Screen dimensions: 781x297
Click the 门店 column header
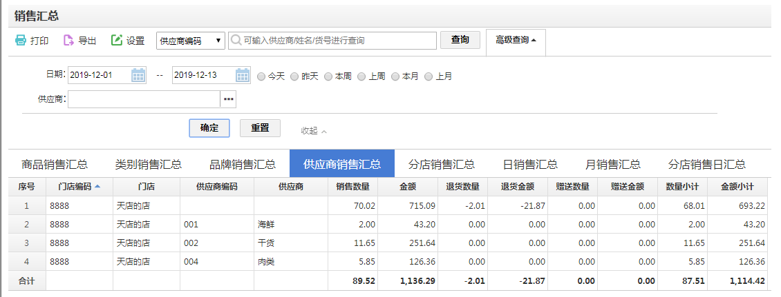[x=147, y=187]
